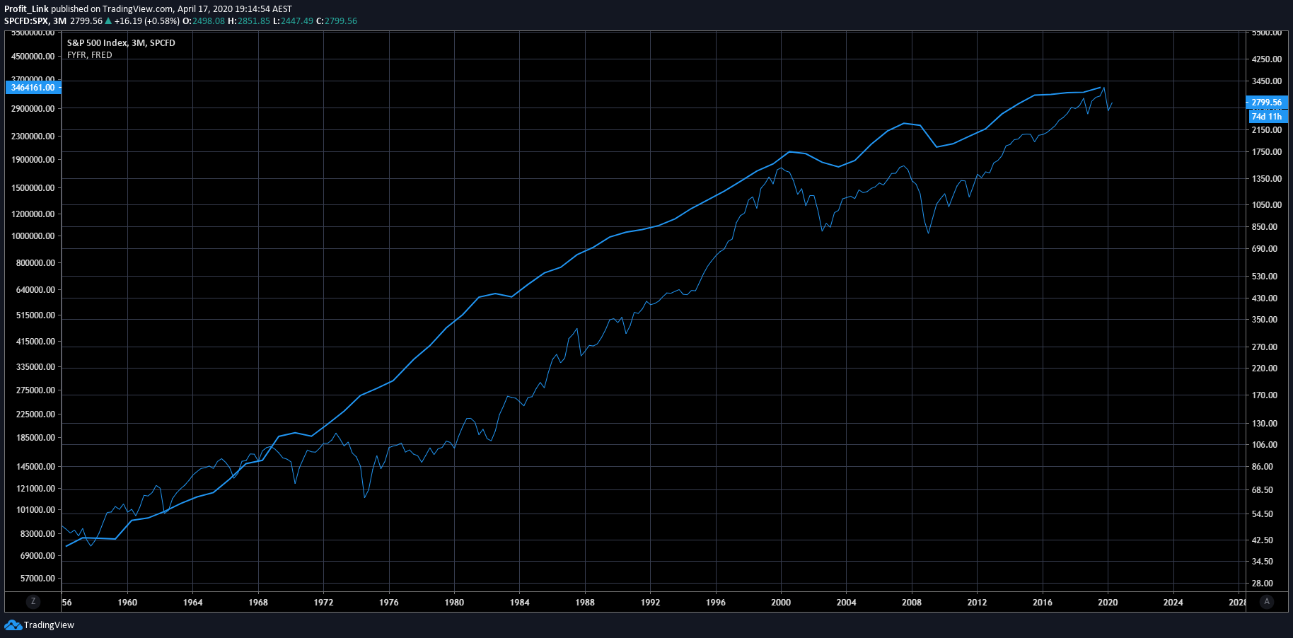Image resolution: width=1293 pixels, height=638 pixels.
Task: Click the 57000.00 left scale value
Action: (x=37, y=579)
